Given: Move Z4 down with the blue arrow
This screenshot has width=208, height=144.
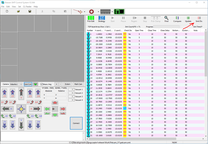Looking at the screenshot, I should [38, 125].
